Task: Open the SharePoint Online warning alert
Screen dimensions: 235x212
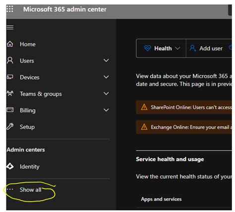Action: pos(184,107)
